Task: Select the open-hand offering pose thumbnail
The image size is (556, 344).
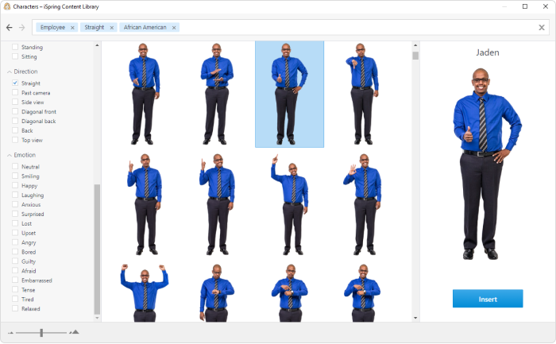Action: click(x=144, y=94)
